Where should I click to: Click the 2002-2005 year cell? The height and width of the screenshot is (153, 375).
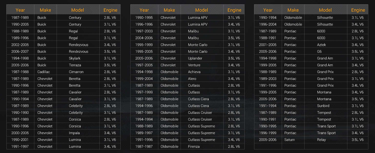point(20,45)
